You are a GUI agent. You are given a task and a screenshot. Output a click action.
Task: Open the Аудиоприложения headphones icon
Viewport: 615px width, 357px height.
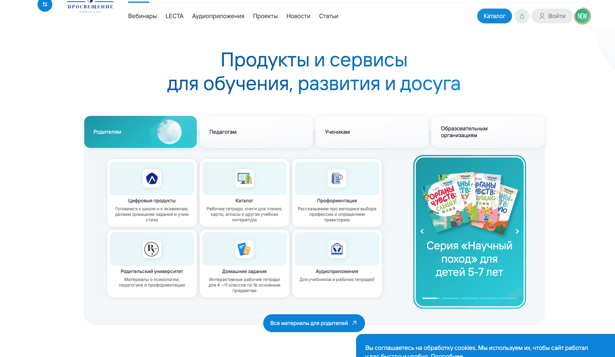pyautogui.click(x=337, y=249)
